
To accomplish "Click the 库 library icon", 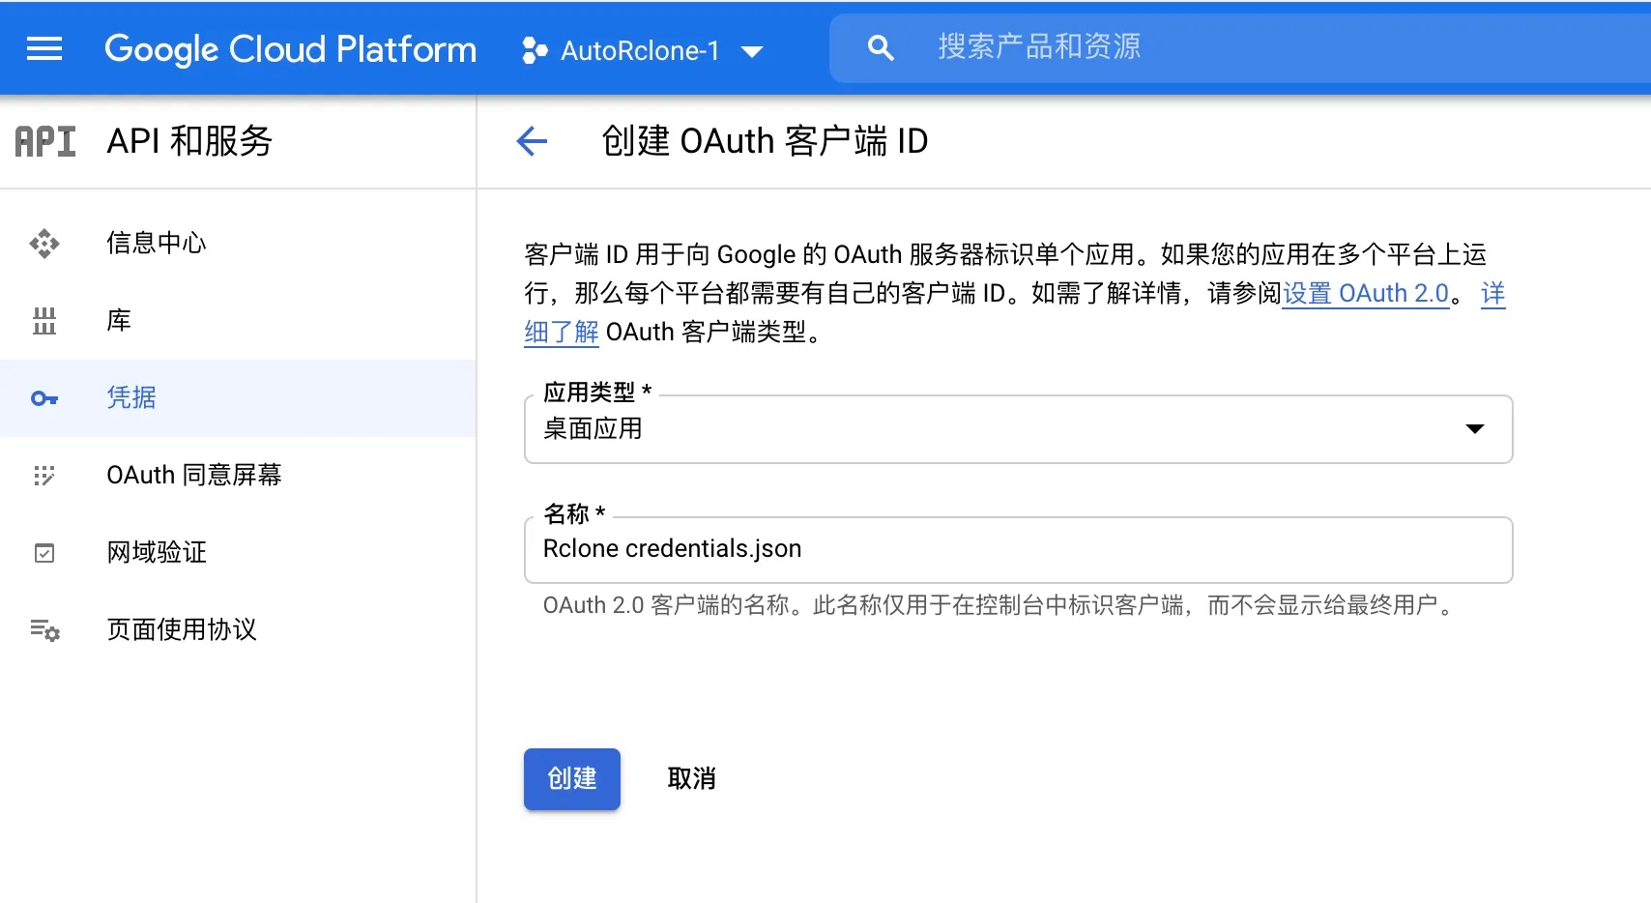I will pos(44,321).
